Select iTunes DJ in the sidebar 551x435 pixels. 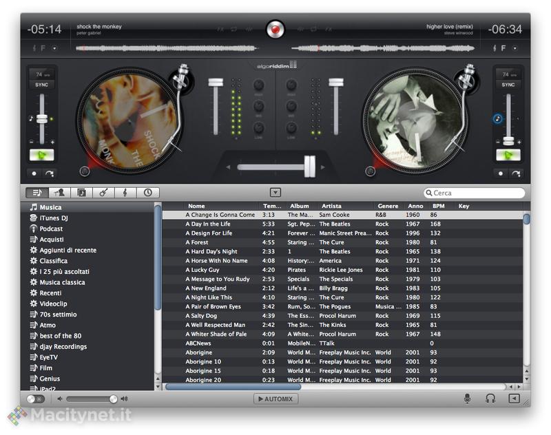(x=87, y=218)
